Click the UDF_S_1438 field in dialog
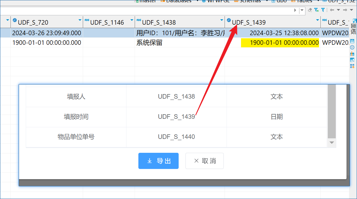This screenshot has height=199, width=357. coord(176,97)
